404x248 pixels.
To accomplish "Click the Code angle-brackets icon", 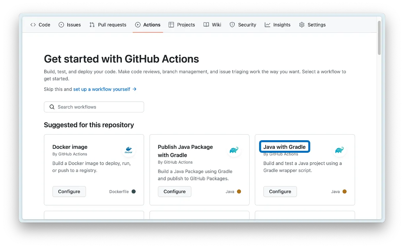I will pyautogui.click(x=33, y=25).
